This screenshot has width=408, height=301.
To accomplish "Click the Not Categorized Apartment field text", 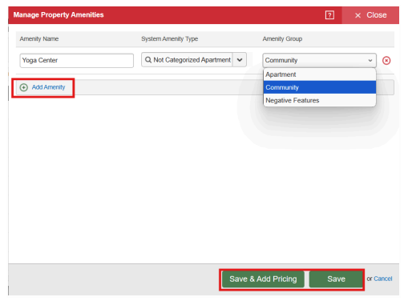I will pyautogui.click(x=192, y=60).
